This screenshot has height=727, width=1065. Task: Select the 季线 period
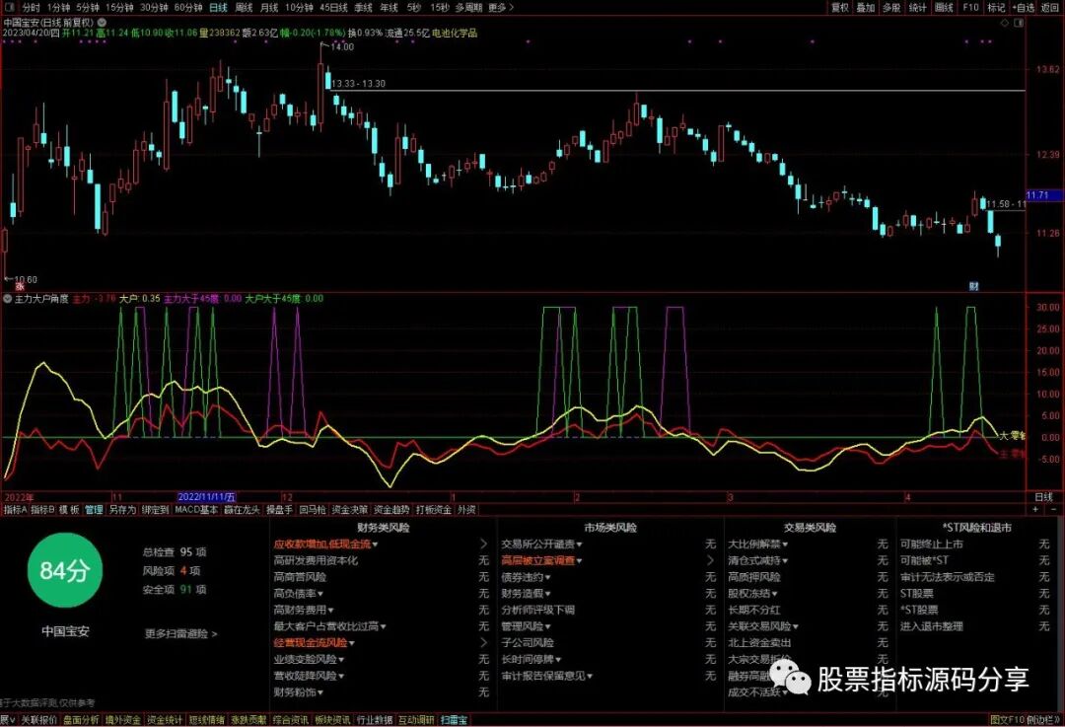click(363, 8)
